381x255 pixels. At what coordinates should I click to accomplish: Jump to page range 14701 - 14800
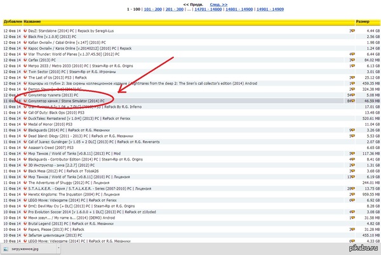point(208,10)
